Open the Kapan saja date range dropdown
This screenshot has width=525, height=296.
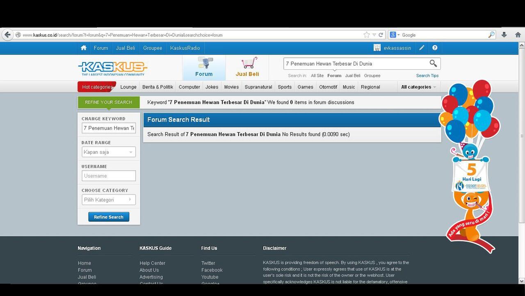[109, 152]
